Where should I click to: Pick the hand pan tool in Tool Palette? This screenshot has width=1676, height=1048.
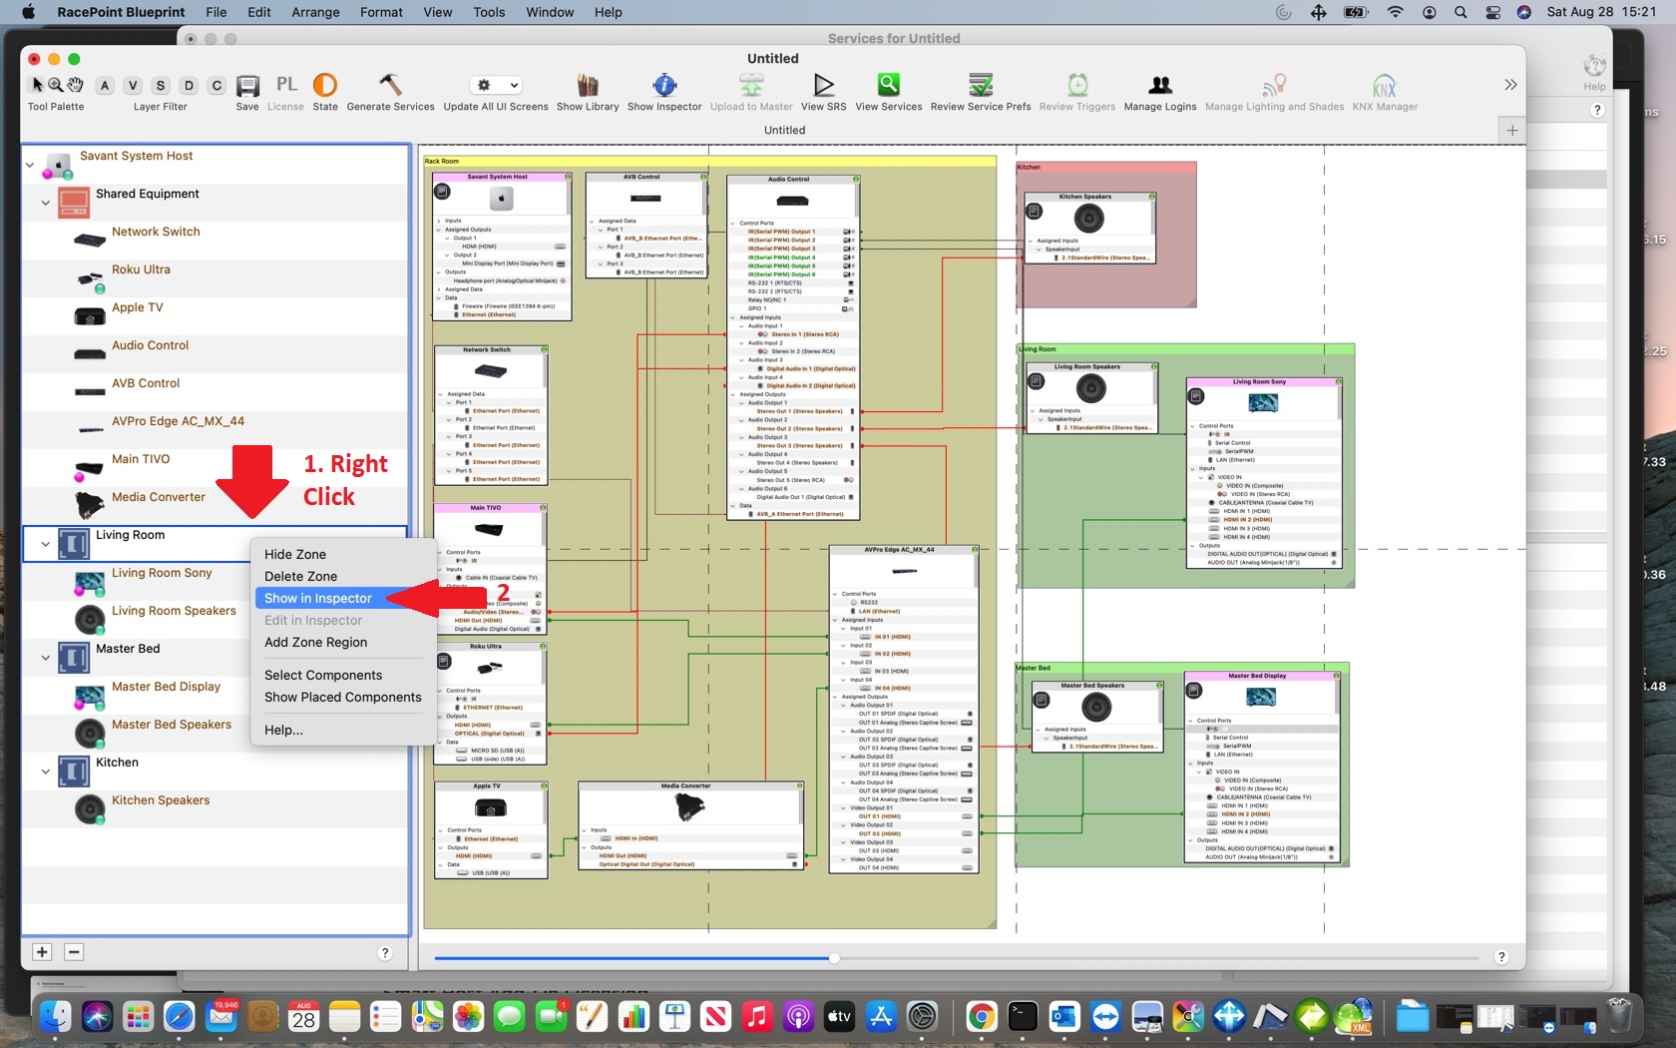pos(75,85)
